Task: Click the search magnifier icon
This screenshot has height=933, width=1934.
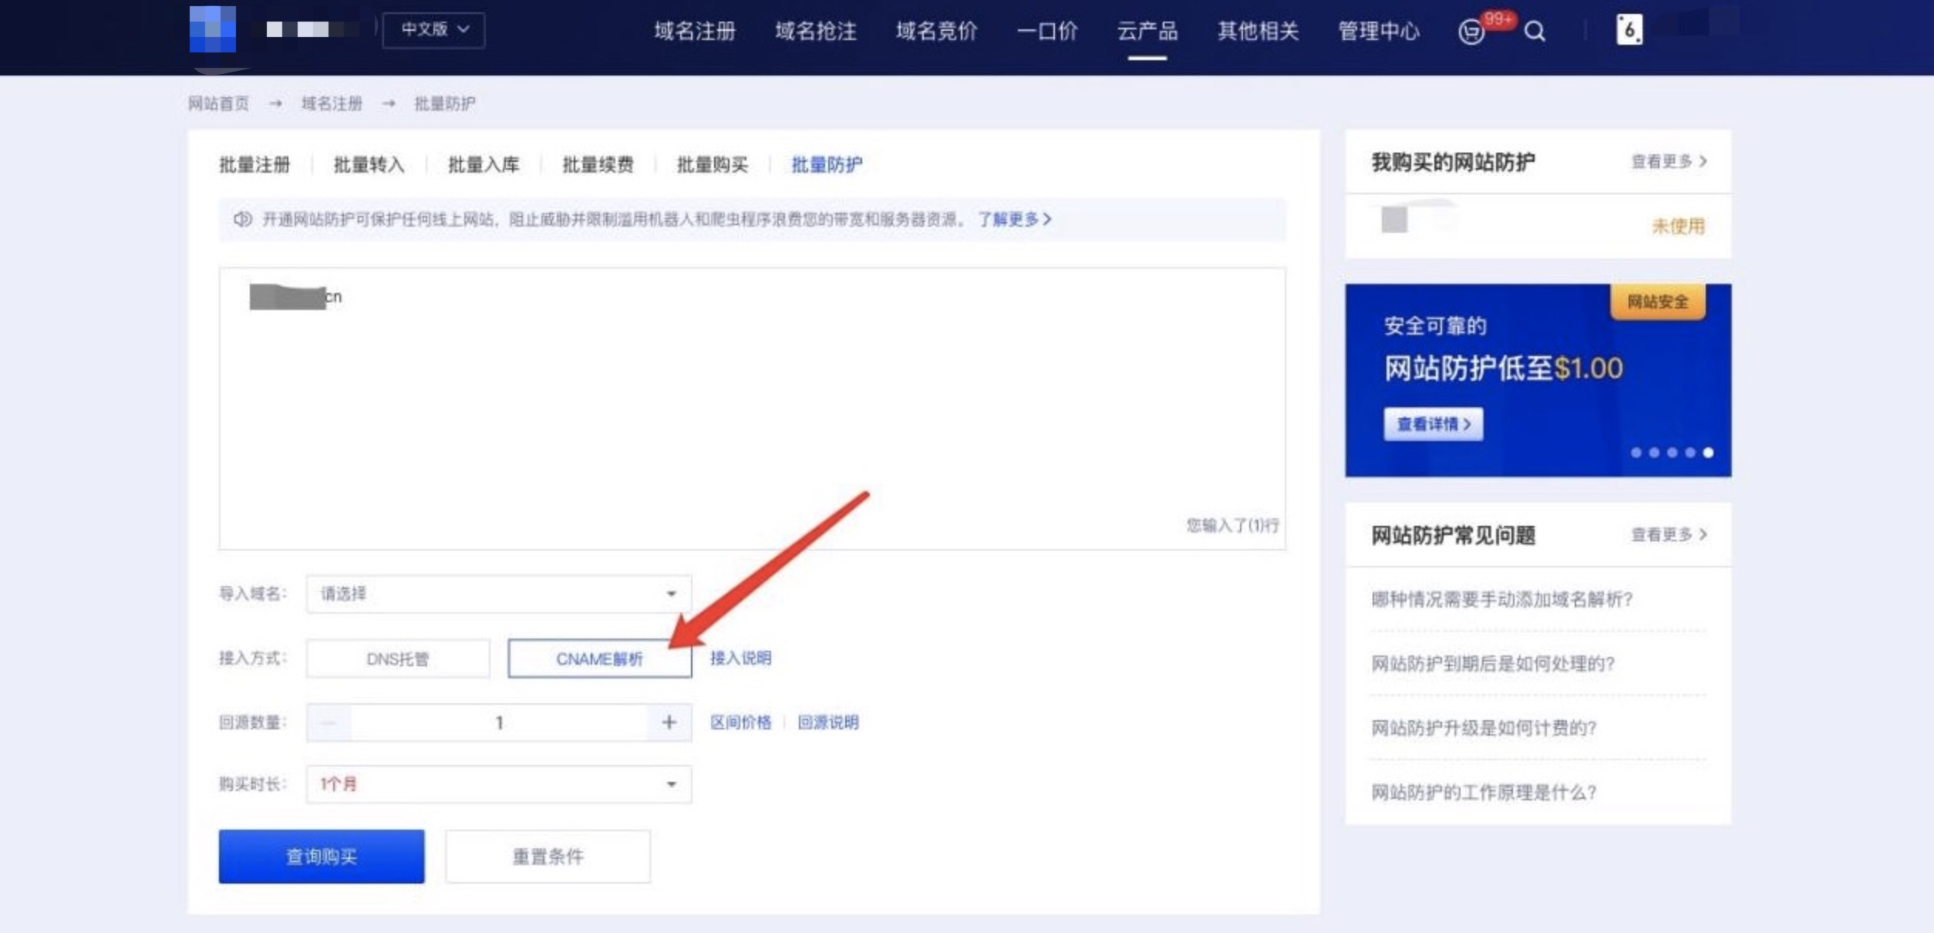Action: pyautogui.click(x=1534, y=32)
